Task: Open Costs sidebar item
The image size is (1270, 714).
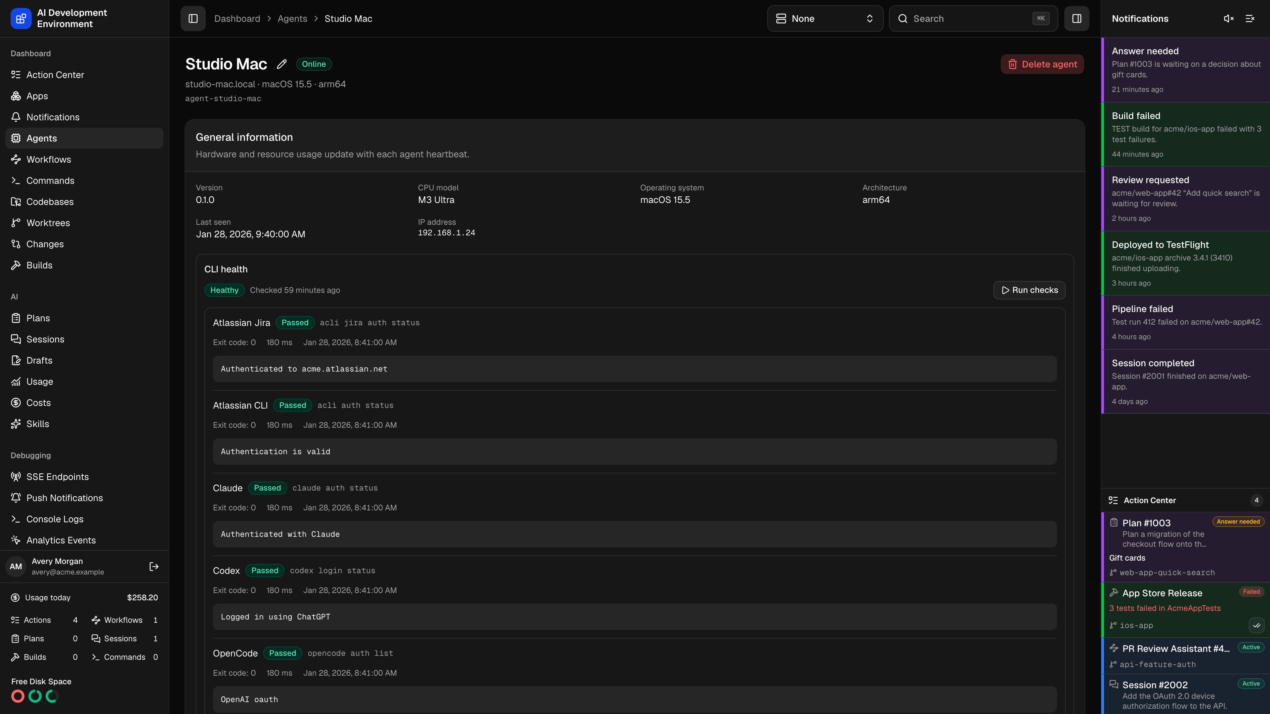Action: coord(84,403)
